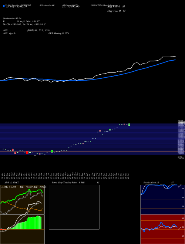185x244 pixels.
Task: Click the 'Stochastics: 99.04' value
Action: pyautogui.click(x=12, y=18)
